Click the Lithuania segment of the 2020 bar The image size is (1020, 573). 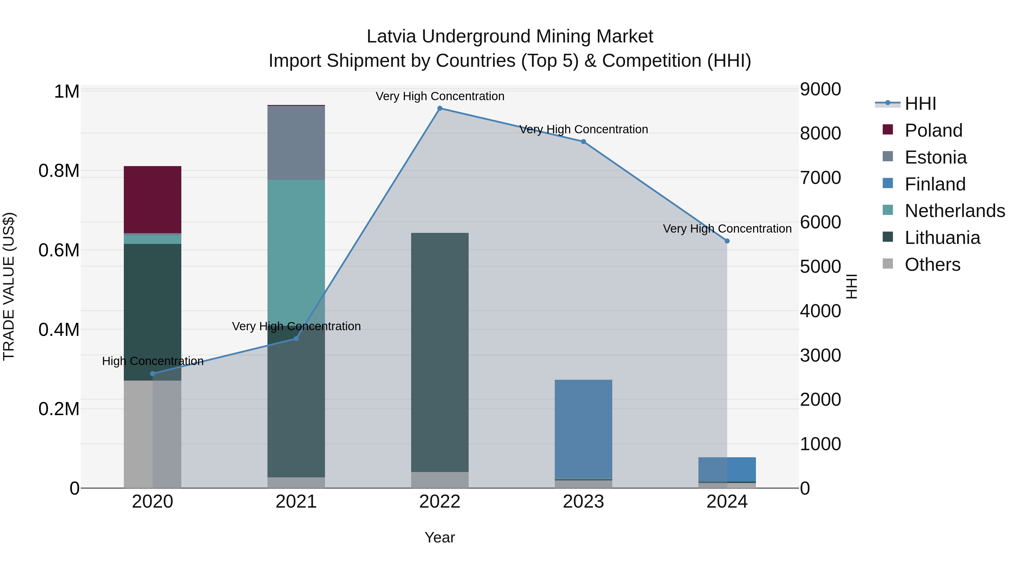pos(152,312)
